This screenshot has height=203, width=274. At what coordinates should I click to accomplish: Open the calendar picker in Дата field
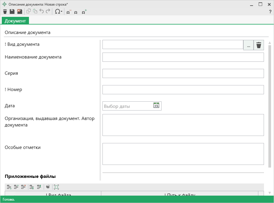(x=156, y=105)
